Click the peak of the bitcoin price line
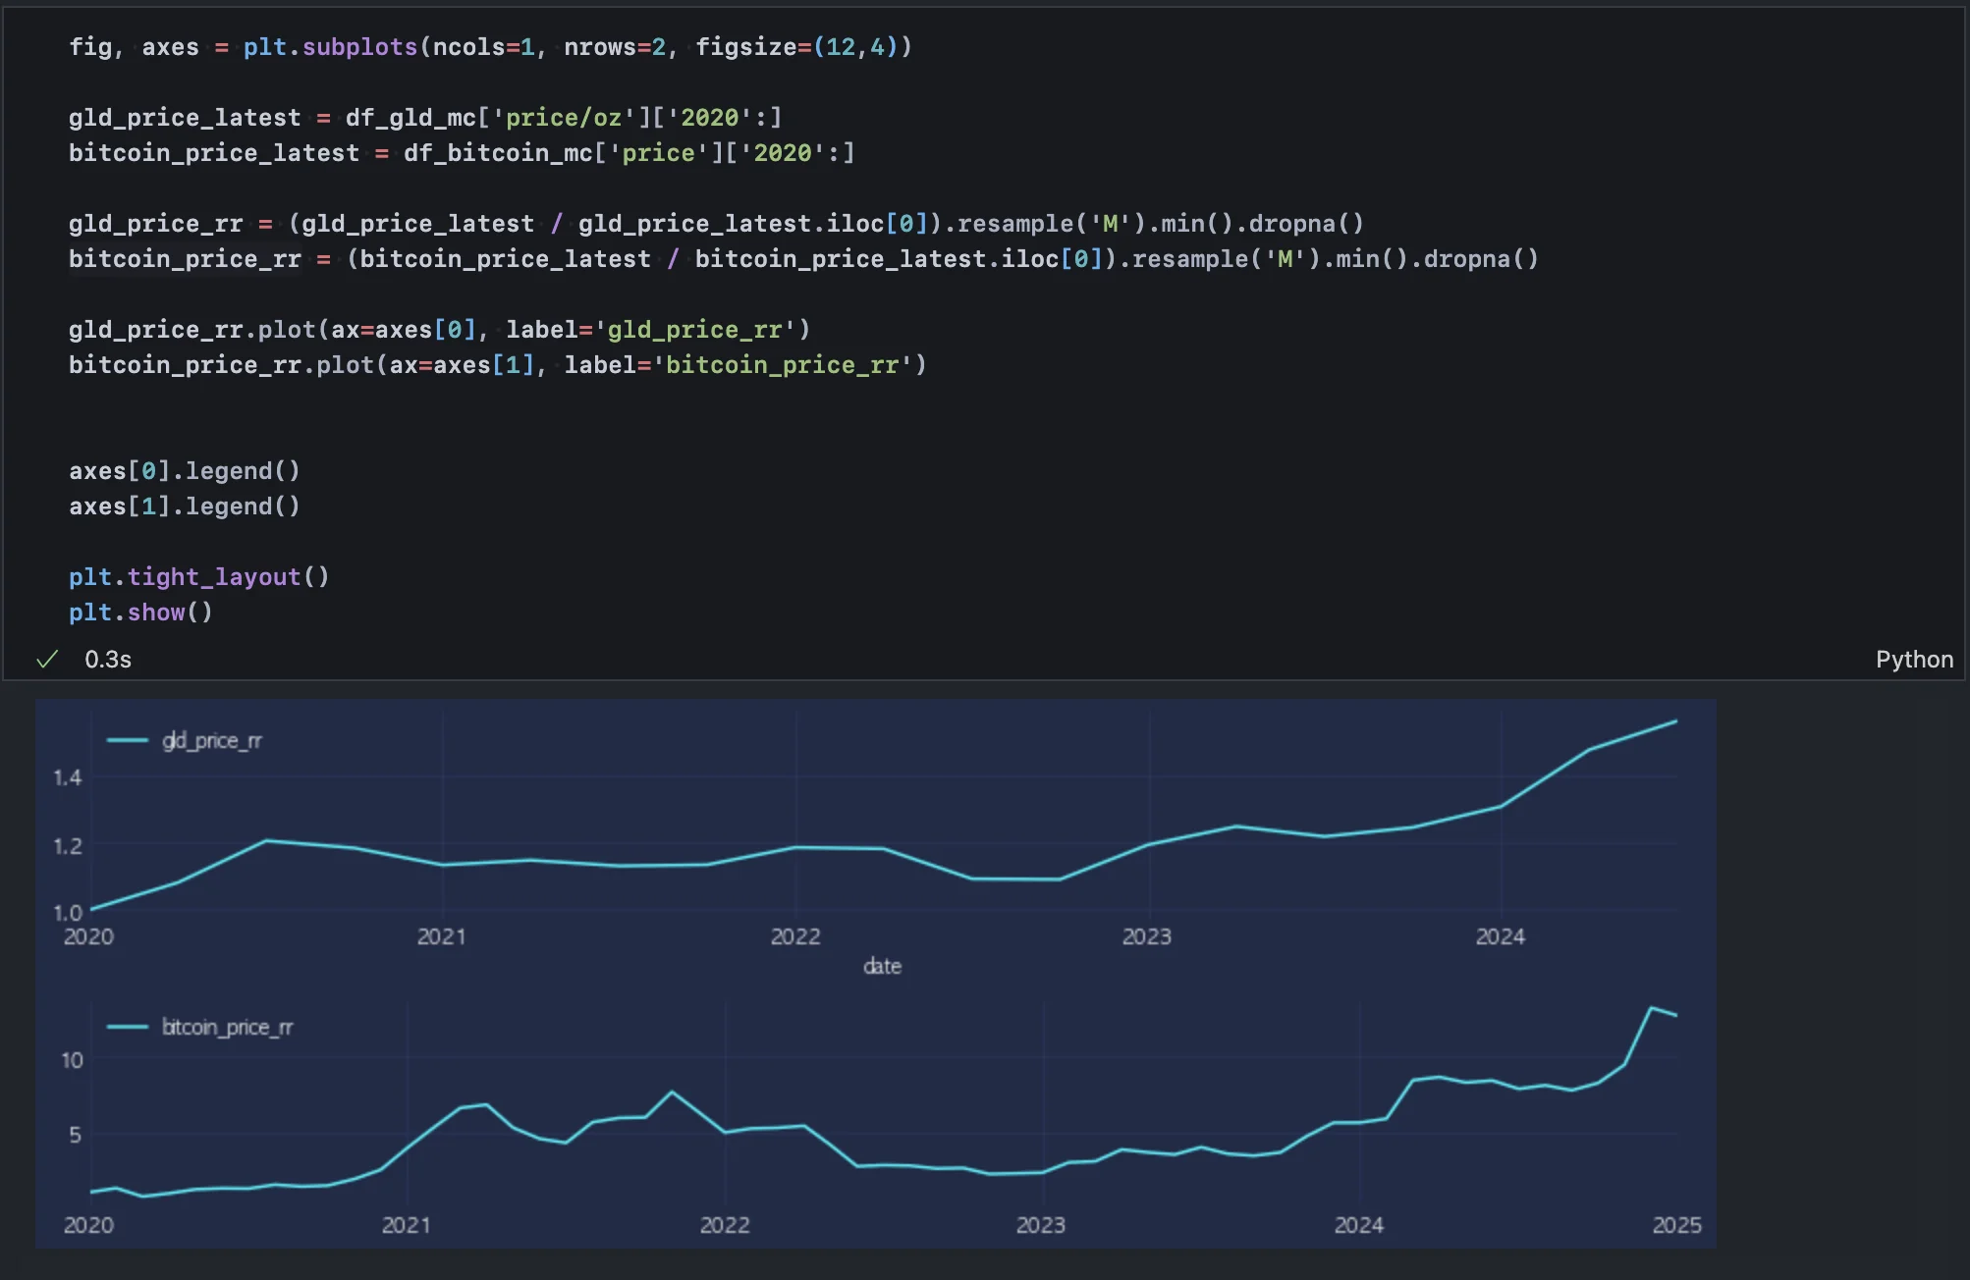This screenshot has height=1280, width=1970. pos(1651,1008)
